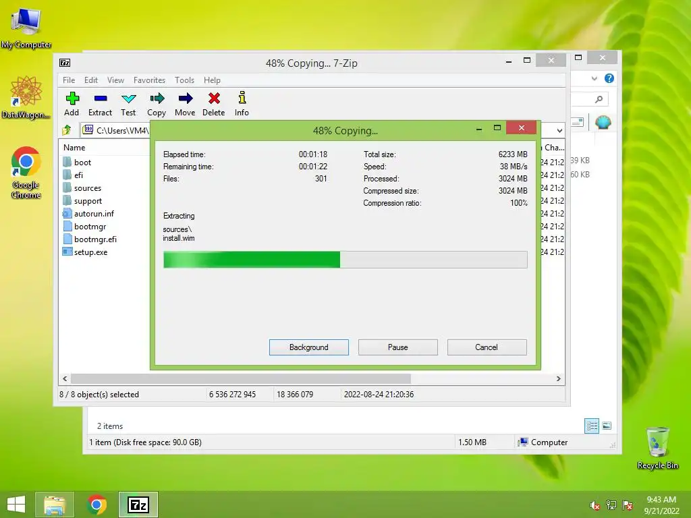Click the scrollbar left arrow
The height and width of the screenshot is (518, 691).
65,379
